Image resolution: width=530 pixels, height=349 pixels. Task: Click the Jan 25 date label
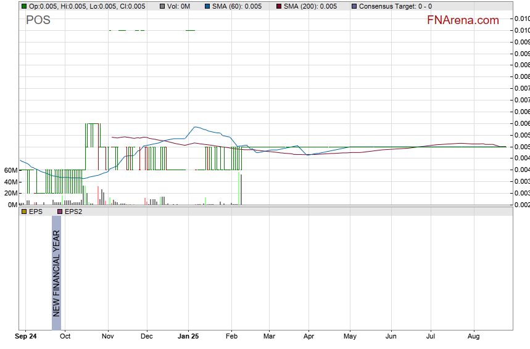[x=188, y=337]
